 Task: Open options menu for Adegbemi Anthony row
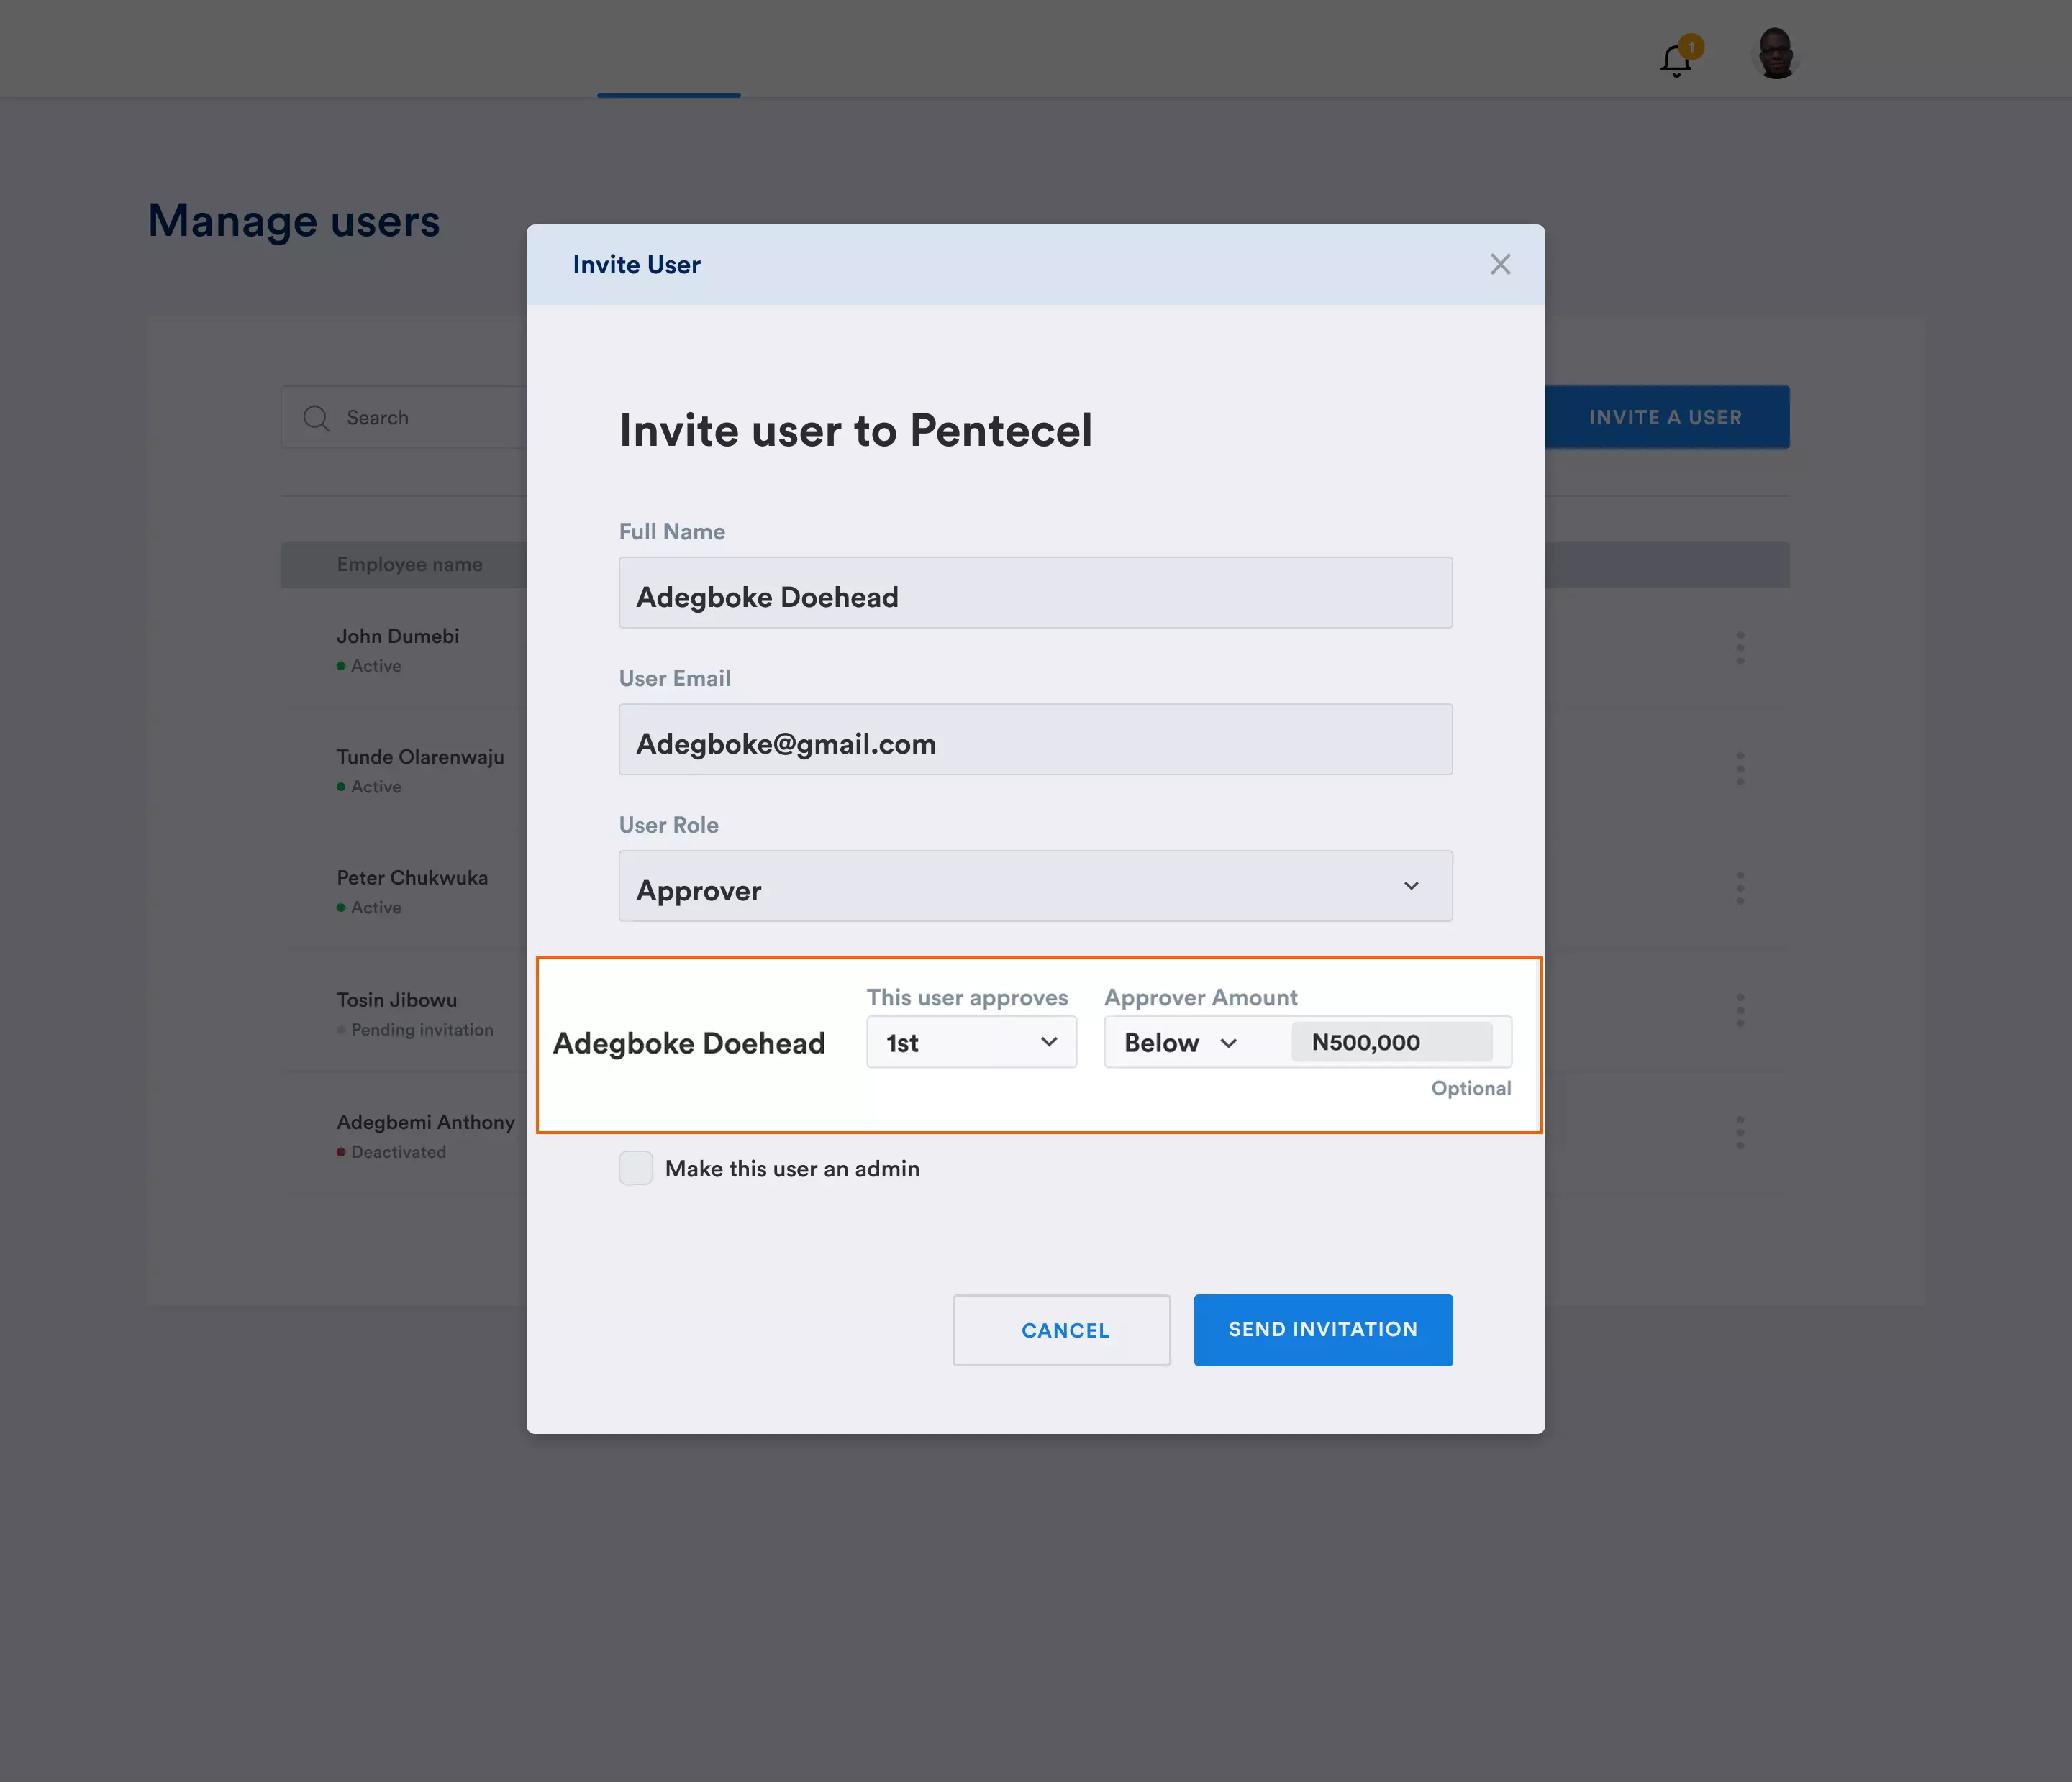pyautogui.click(x=1740, y=1133)
